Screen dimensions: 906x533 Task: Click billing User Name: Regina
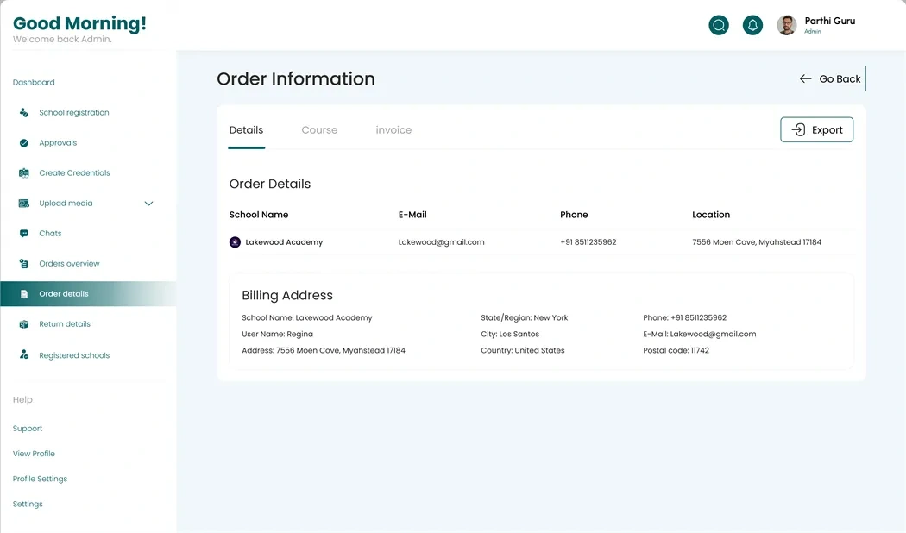(277, 334)
